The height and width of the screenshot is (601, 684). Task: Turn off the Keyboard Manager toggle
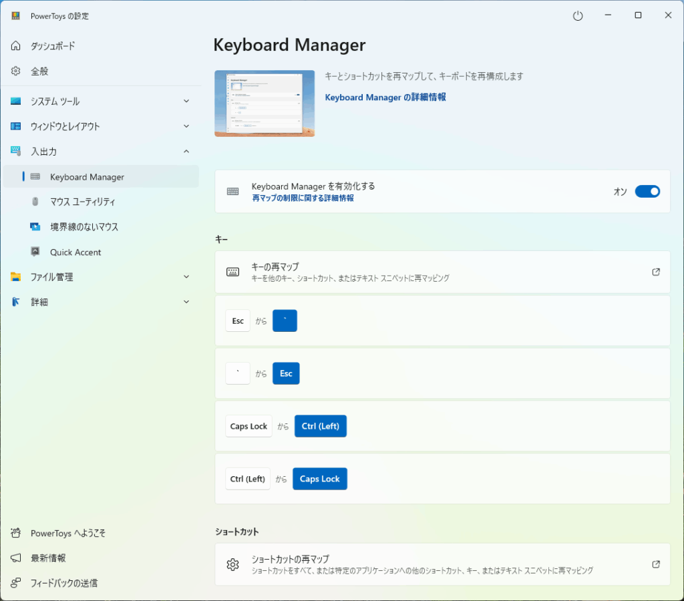(647, 192)
